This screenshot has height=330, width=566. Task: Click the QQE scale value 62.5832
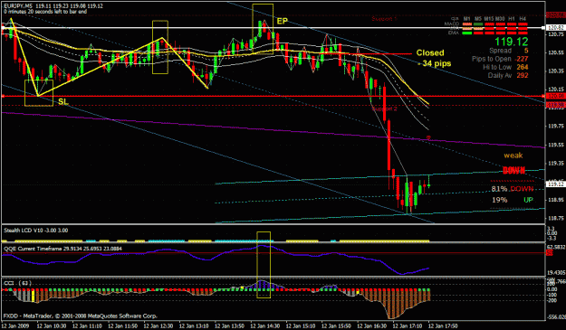coord(556,247)
